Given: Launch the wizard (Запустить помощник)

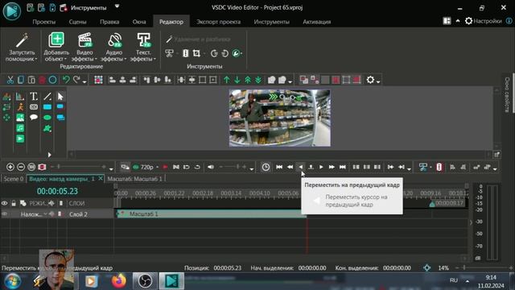Looking at the screenshot, I should pyautogui.click(x=22, y=47).
